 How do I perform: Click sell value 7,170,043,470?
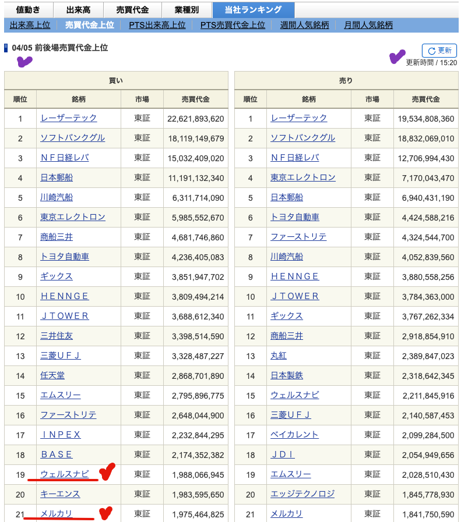(x=428, y=178)
